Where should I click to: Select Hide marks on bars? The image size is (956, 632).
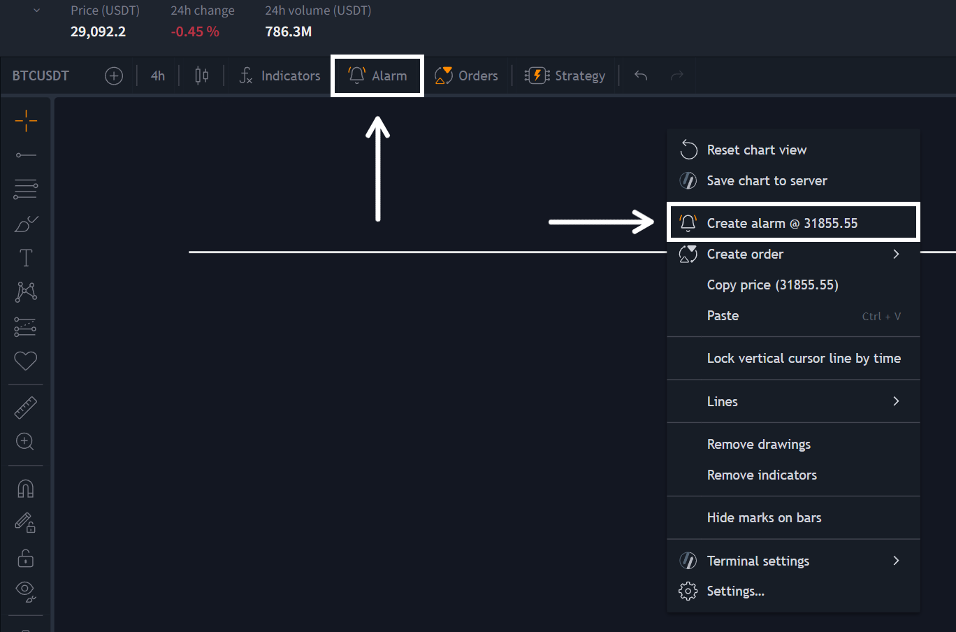pos(793,517)
